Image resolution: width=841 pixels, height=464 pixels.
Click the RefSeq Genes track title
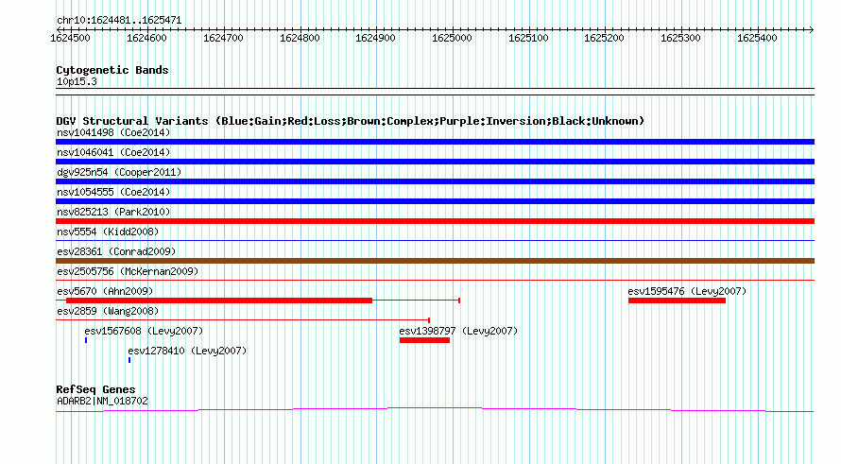coord(95,389)
